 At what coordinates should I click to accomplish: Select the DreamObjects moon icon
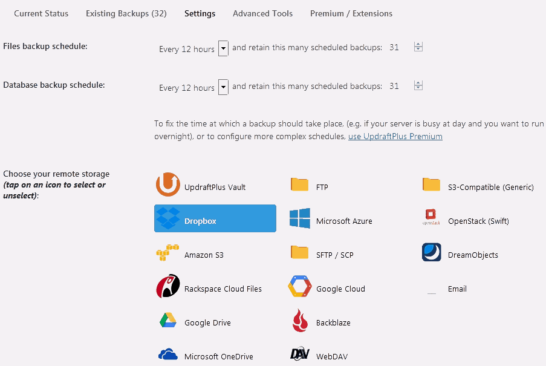(432, 252)
